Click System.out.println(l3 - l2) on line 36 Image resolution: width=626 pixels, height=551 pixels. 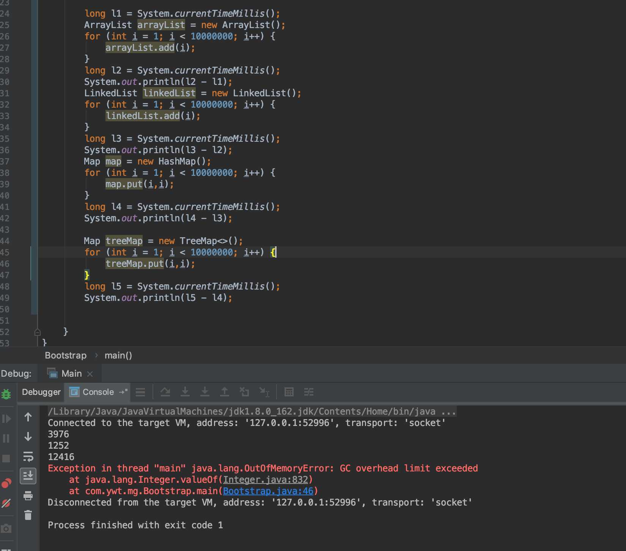pos(158,150)
